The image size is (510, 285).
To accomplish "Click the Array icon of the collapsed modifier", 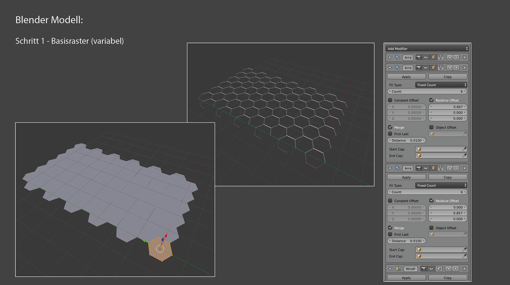I will coord(398,57).
